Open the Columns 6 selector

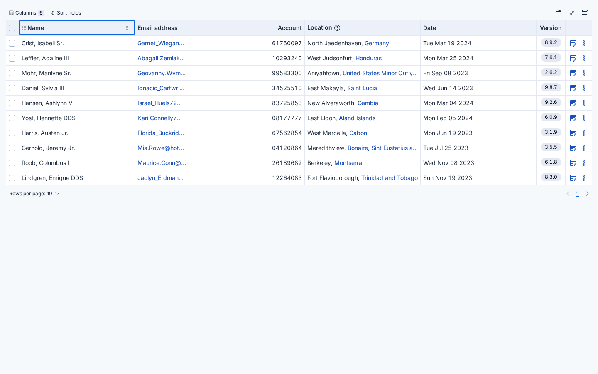pos(27,13)
